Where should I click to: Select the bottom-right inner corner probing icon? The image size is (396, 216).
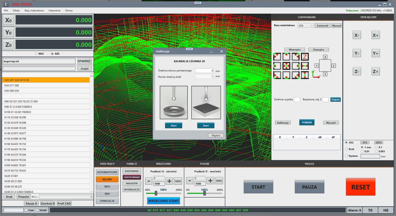point(296,75)
